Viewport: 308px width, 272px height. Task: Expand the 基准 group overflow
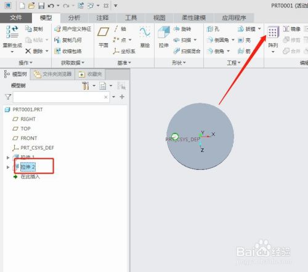(x=124, y=63)
